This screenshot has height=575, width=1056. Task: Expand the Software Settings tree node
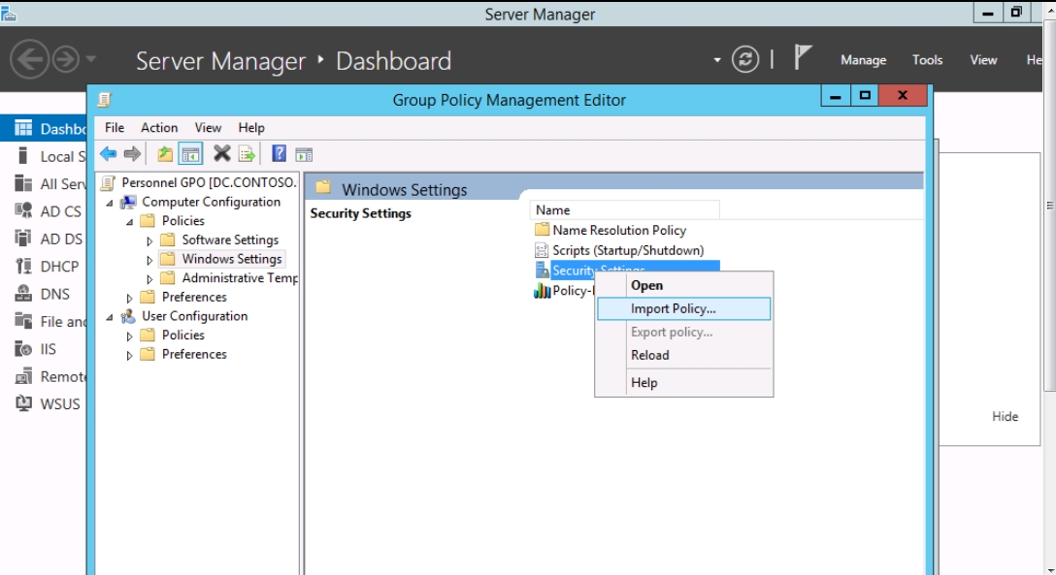(x=149, y=240)
